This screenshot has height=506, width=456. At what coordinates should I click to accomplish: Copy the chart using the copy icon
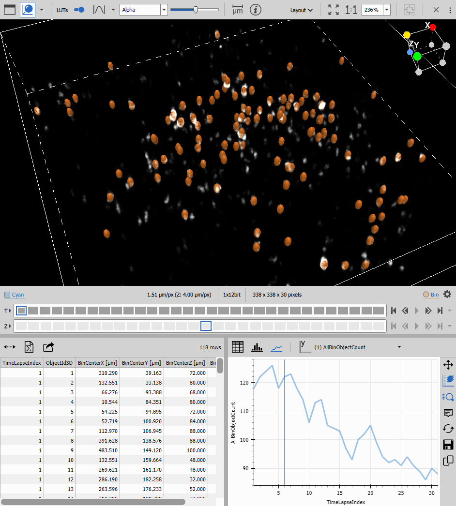click(x=448, y=461)
